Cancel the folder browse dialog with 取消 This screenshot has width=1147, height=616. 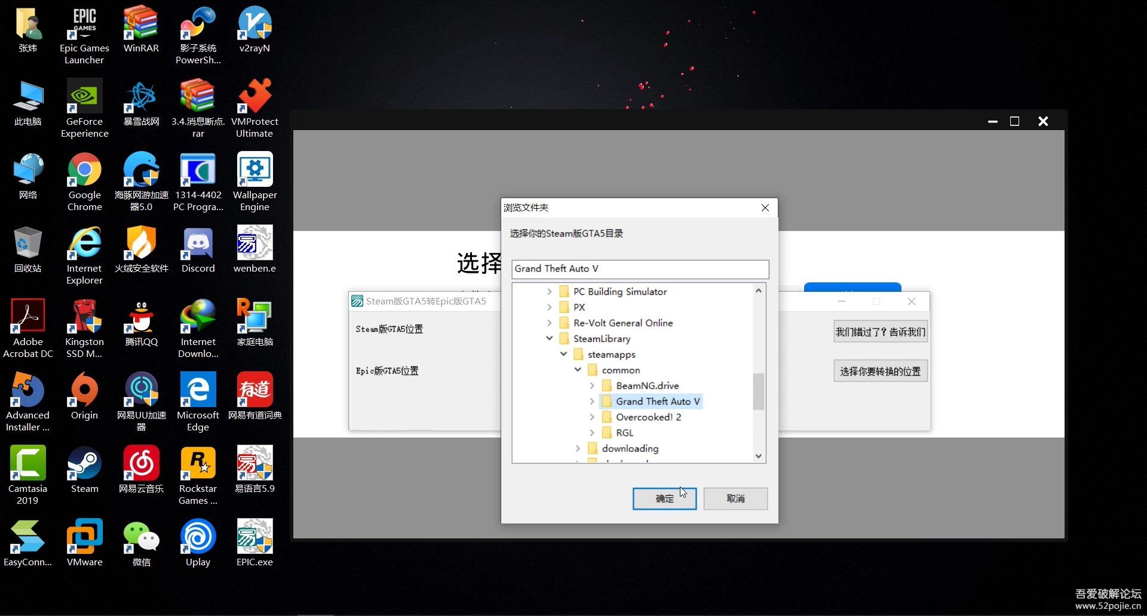pos(735,498)
